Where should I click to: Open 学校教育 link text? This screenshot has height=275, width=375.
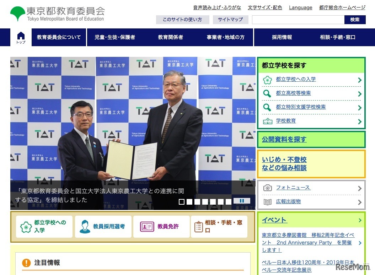point(286,121)
